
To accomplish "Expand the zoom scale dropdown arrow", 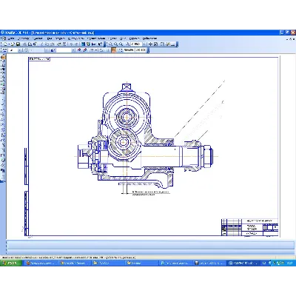I will coord(144,44).
